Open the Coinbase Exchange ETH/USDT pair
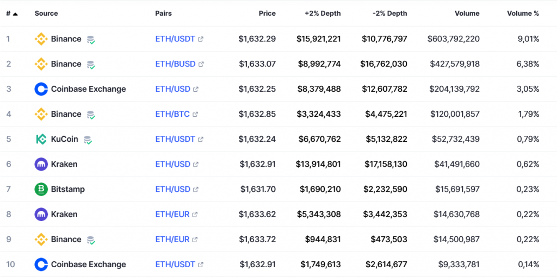The height and width of the screenshot is (277, 557). point(175,265)
